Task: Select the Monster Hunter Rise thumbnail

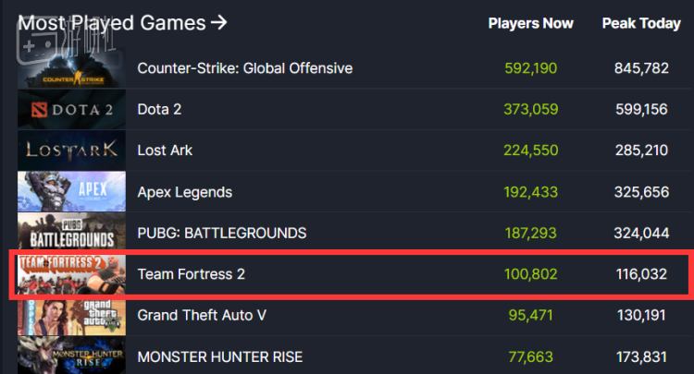Action: click(x=72, y=356)
